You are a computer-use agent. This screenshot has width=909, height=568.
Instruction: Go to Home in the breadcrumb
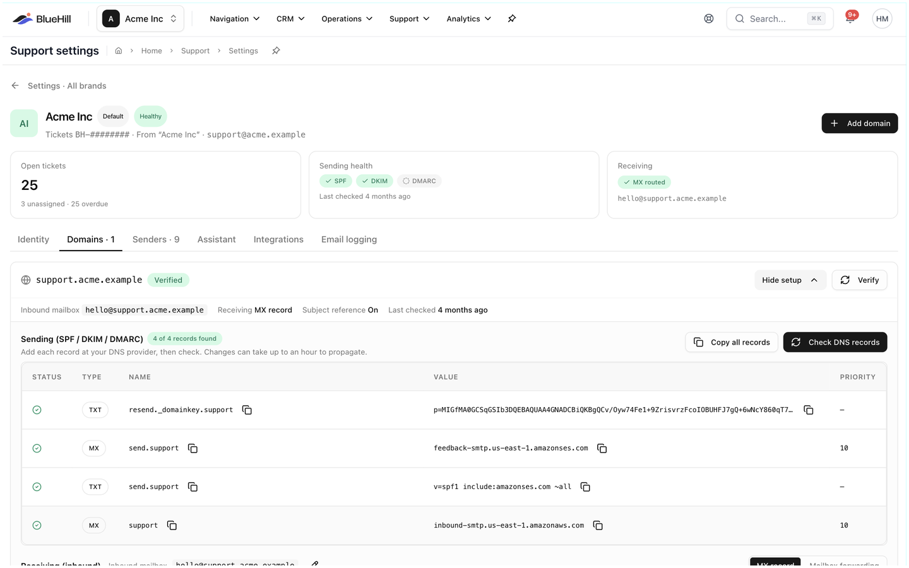pyautogui.click(x=151, y=50)
